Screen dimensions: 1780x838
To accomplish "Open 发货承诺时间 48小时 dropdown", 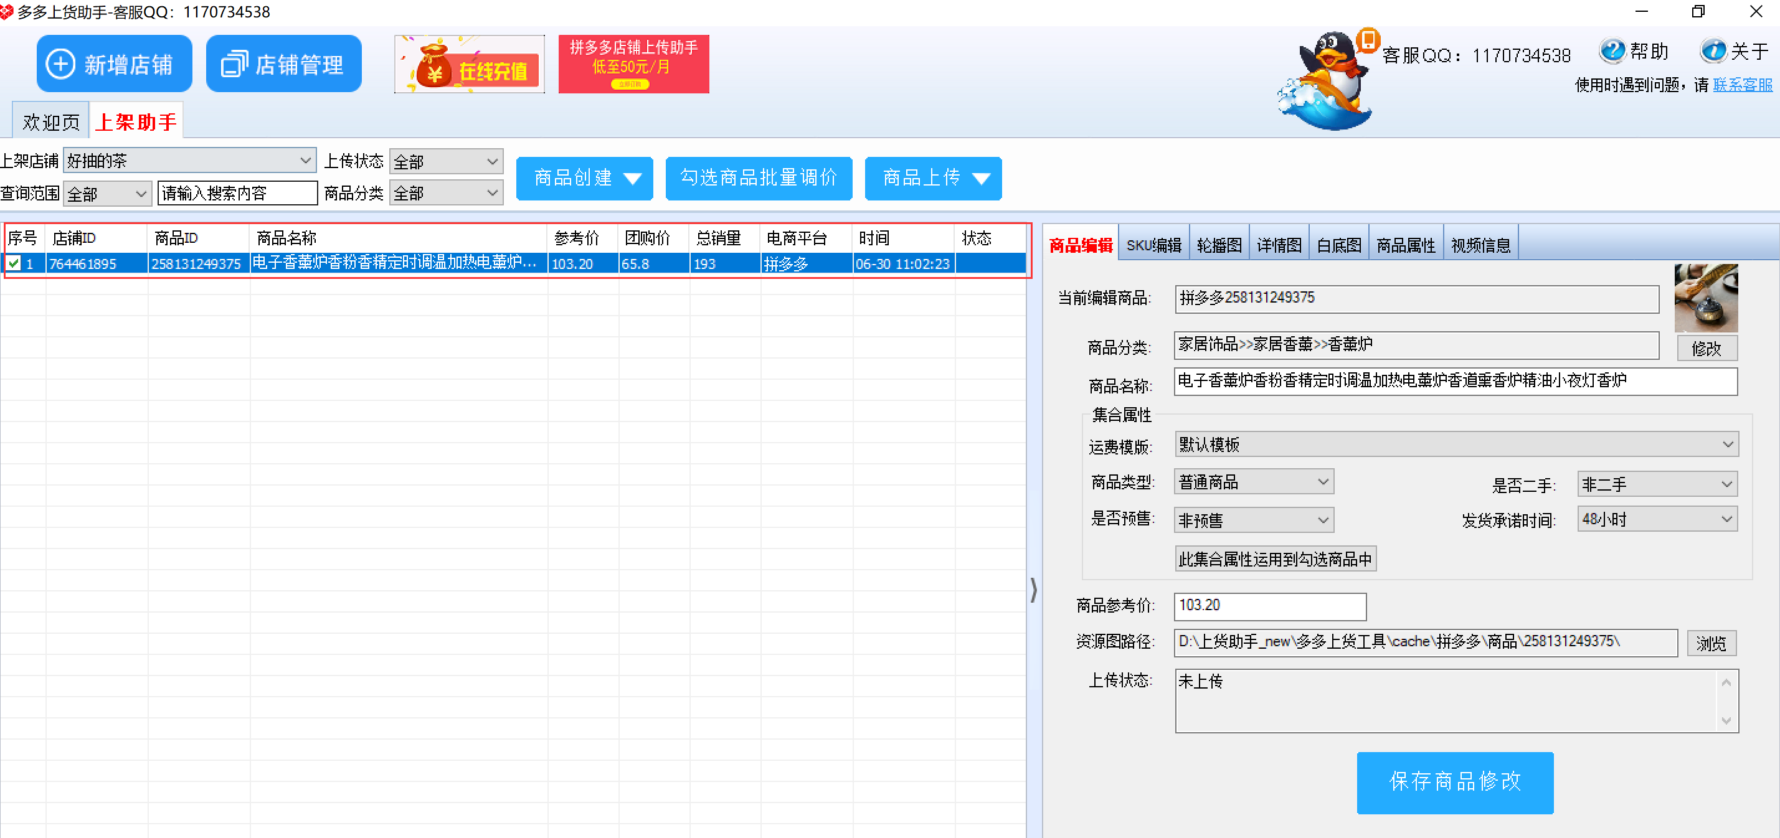I will (x=1657, y=519).
